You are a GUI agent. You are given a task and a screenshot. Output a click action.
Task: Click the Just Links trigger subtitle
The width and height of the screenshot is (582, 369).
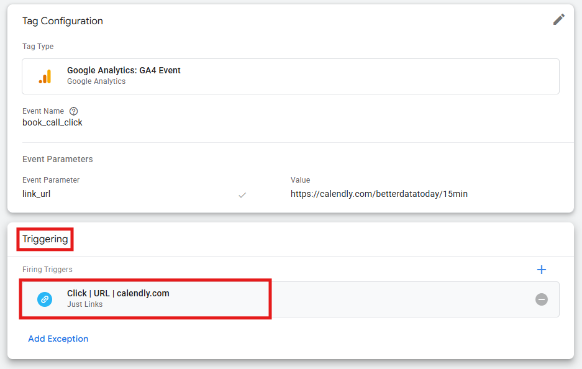(84, 304)
